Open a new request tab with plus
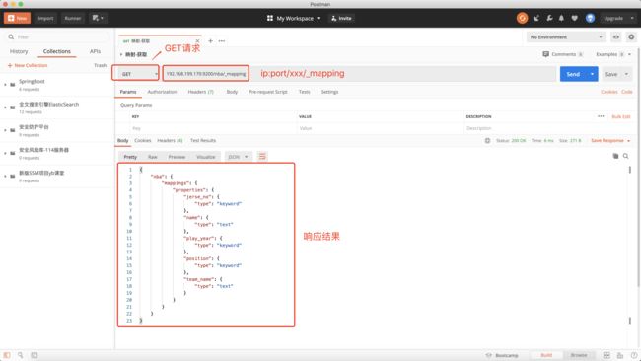The width and height of the screenshot is (641, 361). click(x=210, y=41)
